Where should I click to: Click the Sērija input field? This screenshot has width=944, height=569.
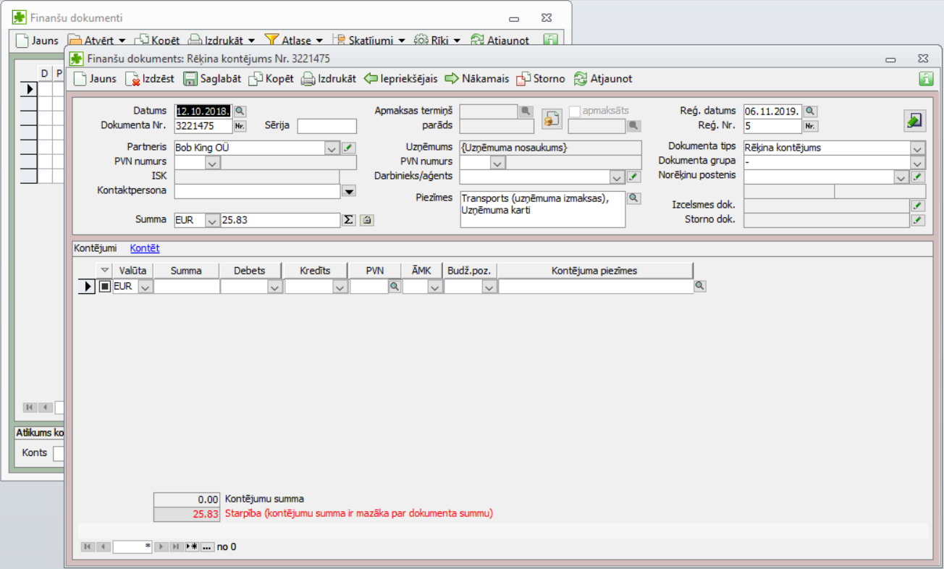(326, 126)
